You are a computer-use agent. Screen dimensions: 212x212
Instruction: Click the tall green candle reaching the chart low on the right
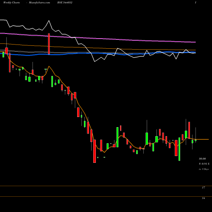(x=179, y=149)
